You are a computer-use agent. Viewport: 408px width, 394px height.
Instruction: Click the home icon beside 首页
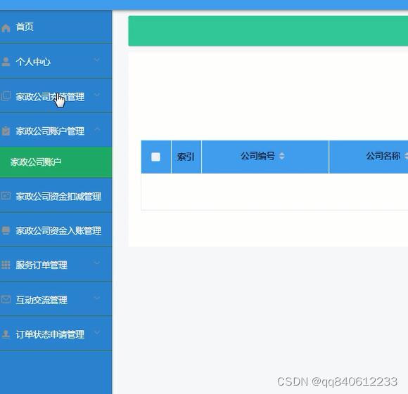[x=6, y=28]
